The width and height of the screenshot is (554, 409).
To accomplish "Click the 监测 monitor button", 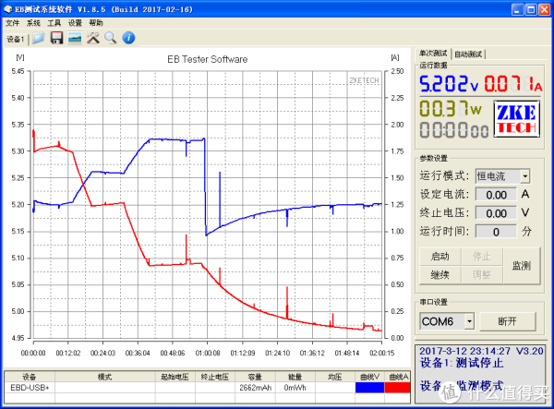I will (x=522, y=266).
